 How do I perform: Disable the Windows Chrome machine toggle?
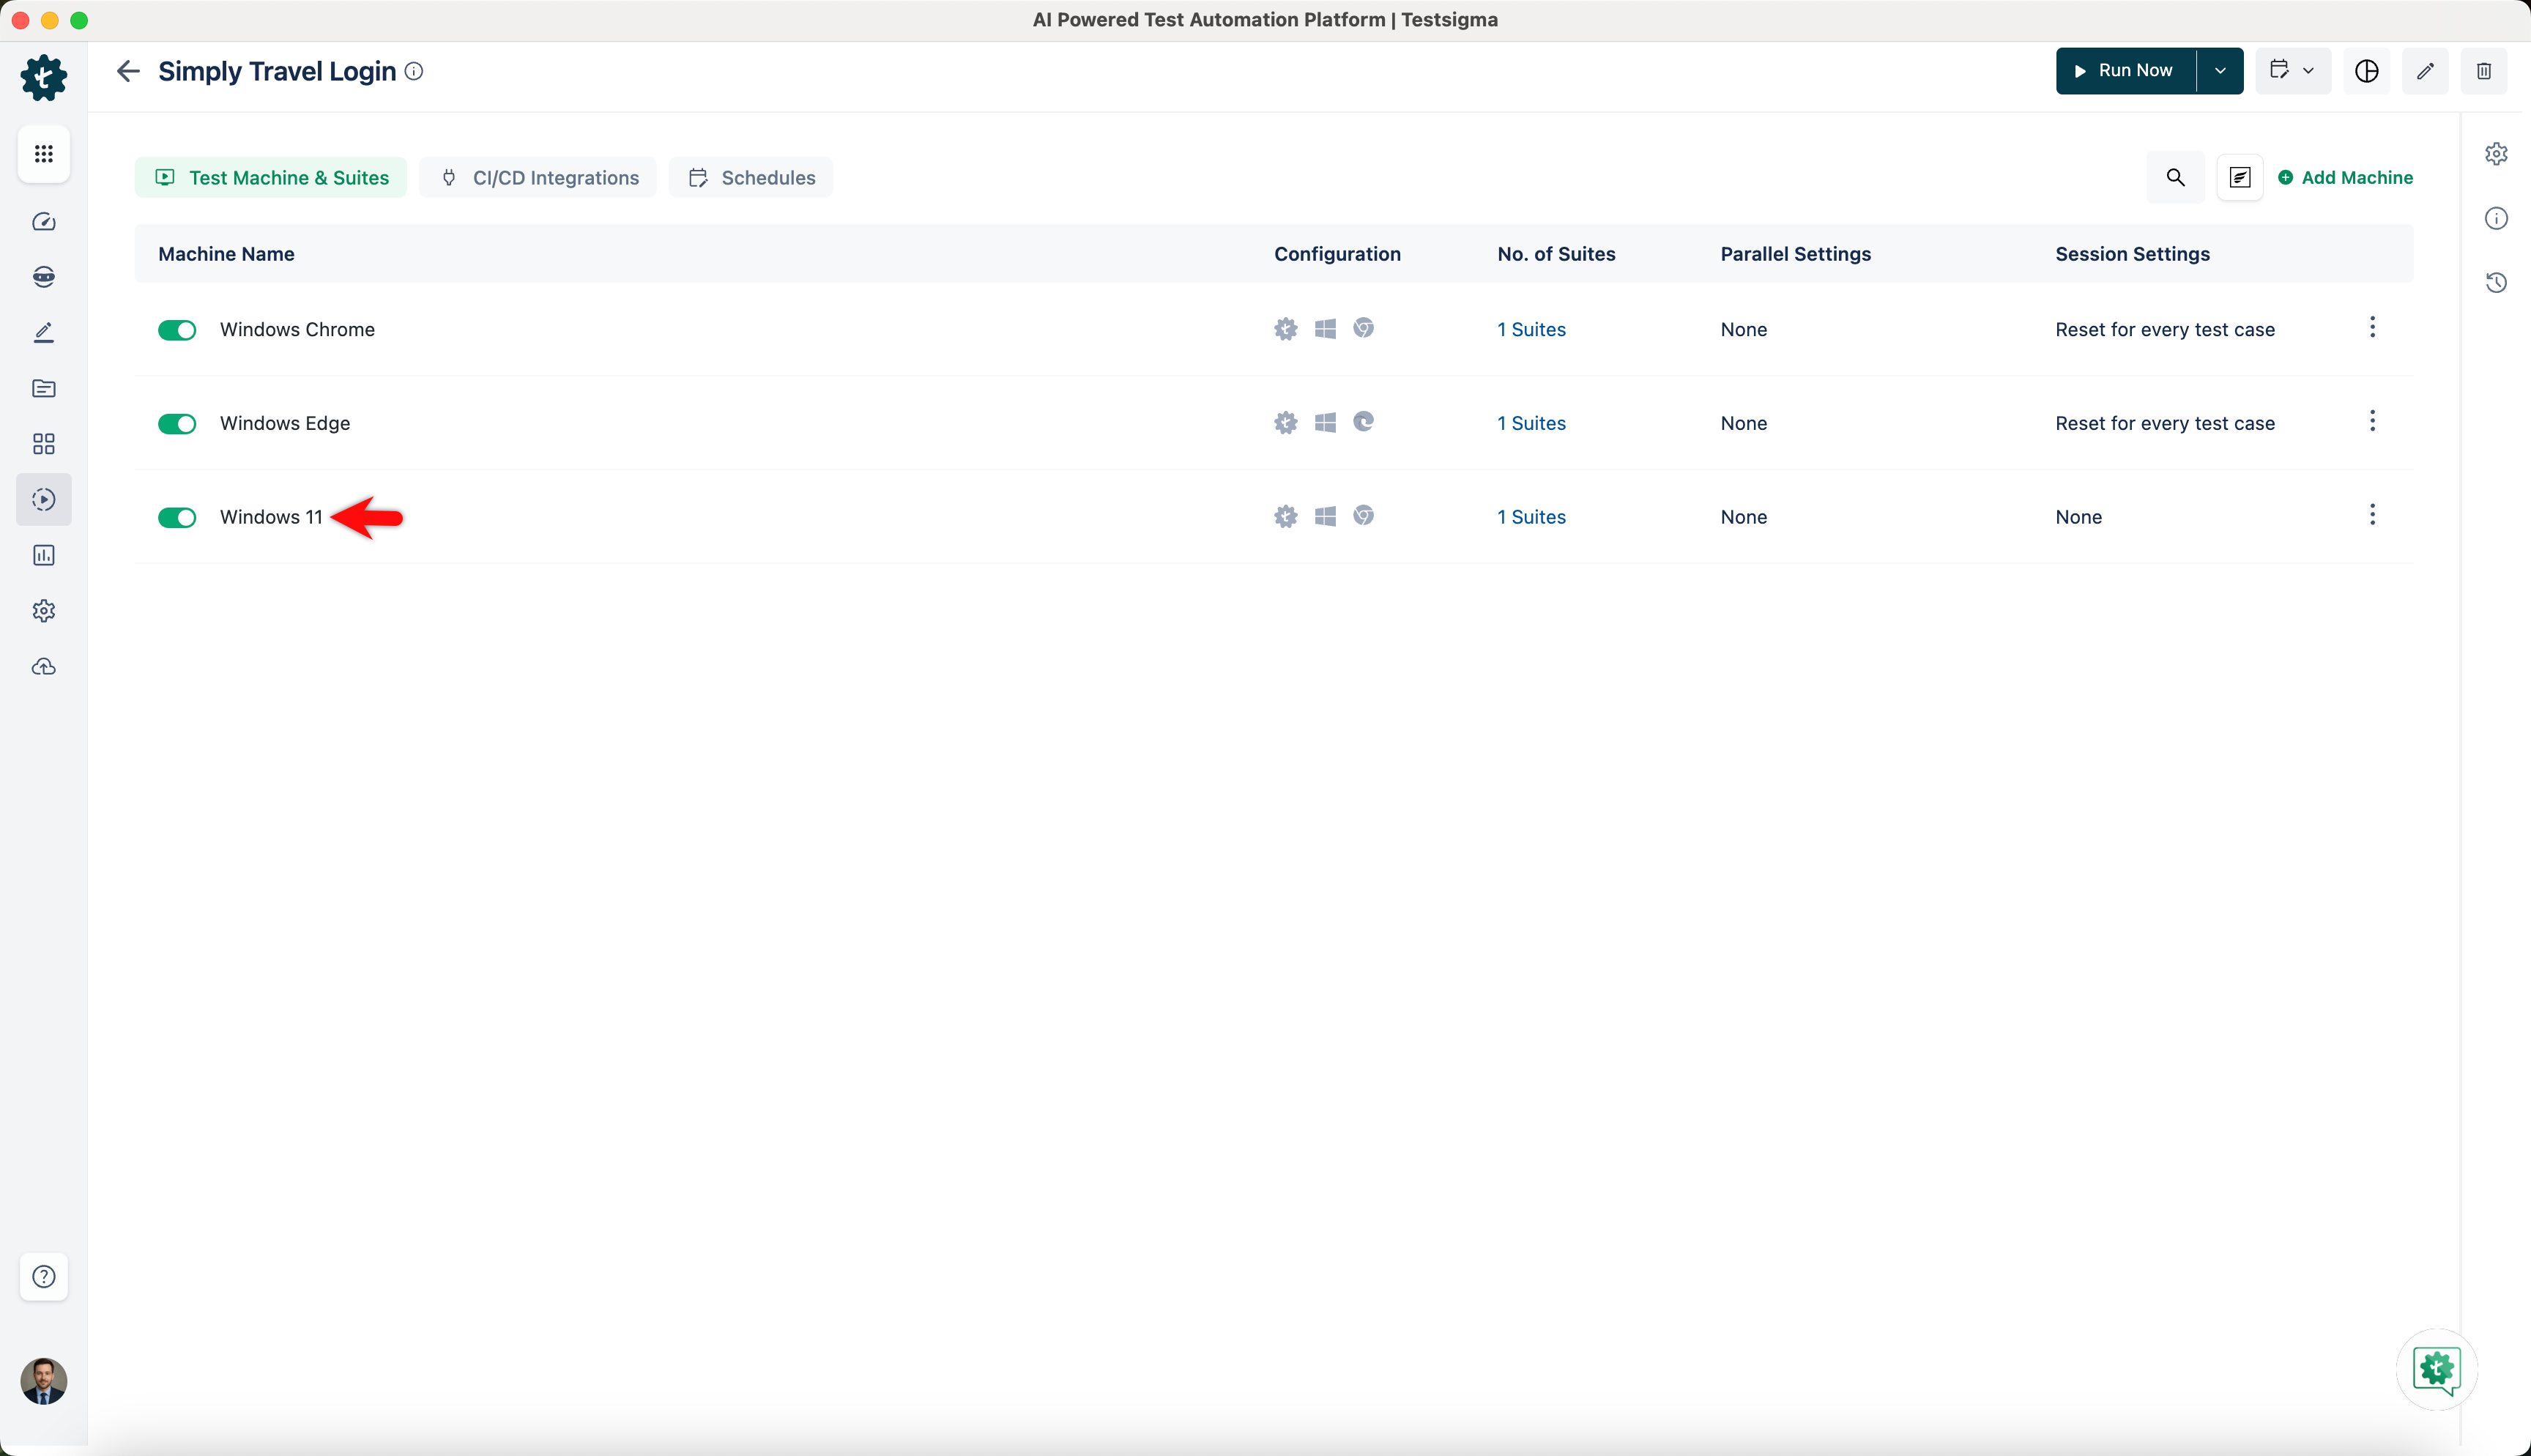pos(177,330)
